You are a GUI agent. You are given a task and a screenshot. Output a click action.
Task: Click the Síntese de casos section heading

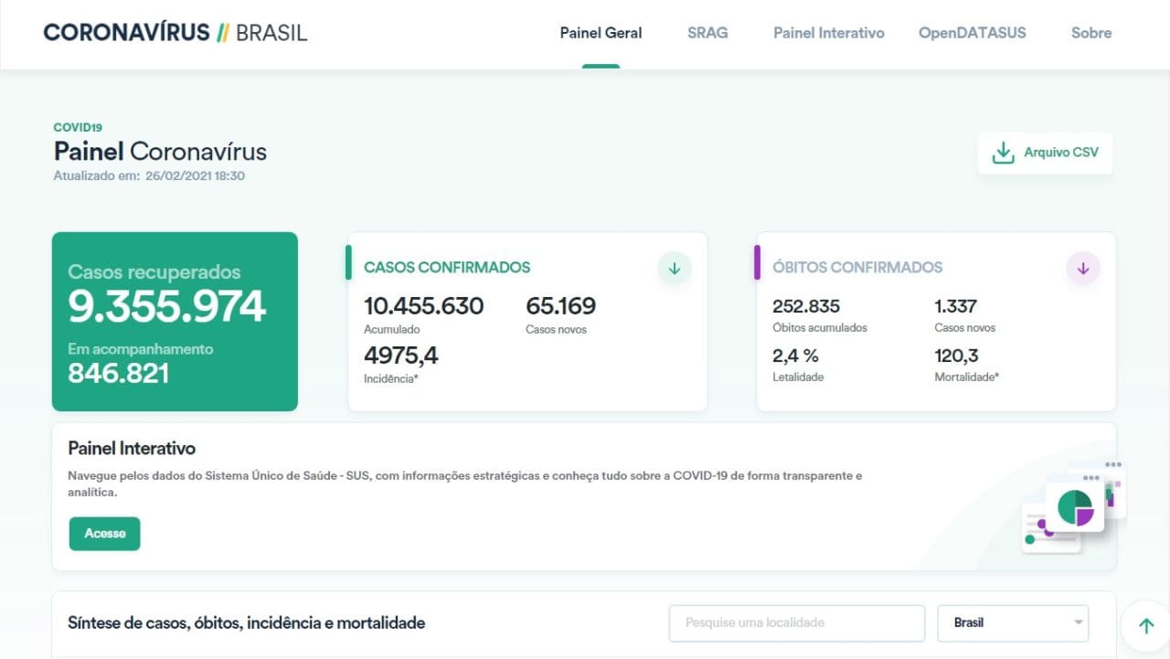point(246,623)
